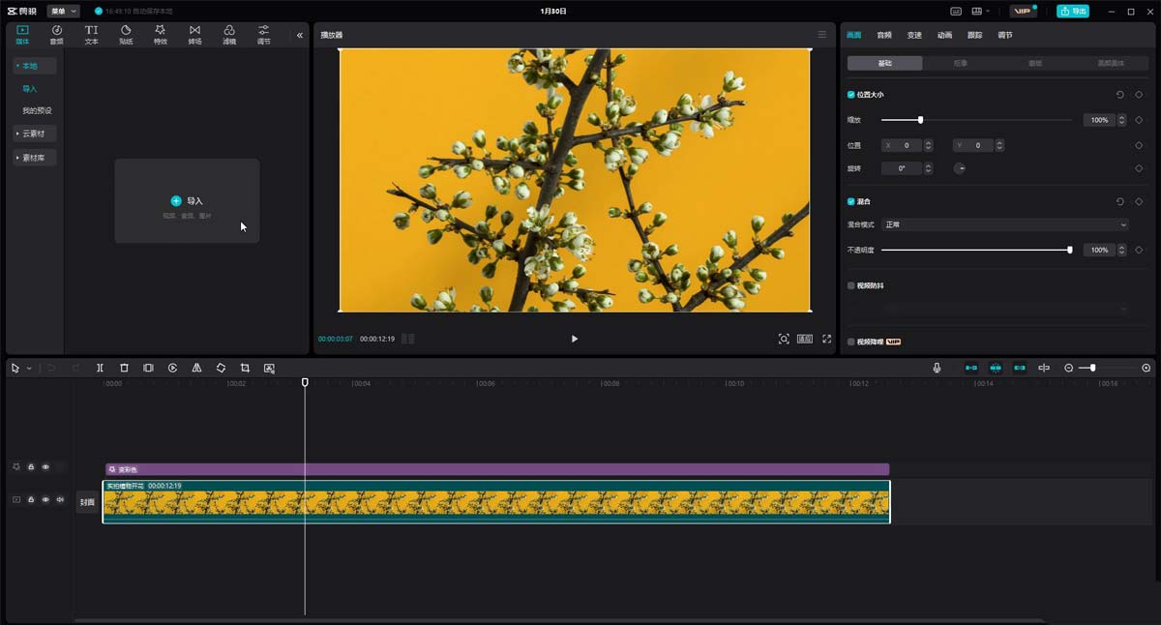The width and height of the screenshot is (1161, 625).
Task: Play the video in the player
Action: coord(575,340)
